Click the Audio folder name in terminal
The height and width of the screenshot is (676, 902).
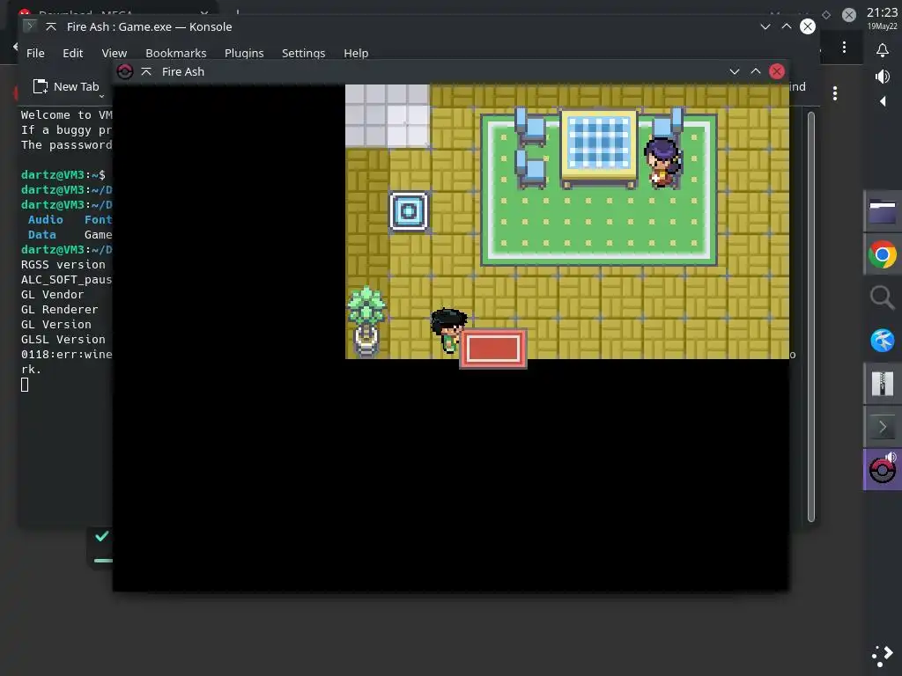pyautogui.click(x=46, y=219)
